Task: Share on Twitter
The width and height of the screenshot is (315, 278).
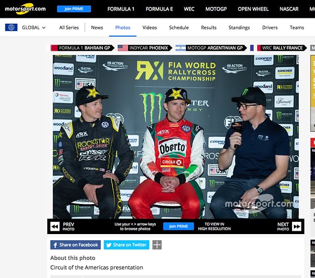Action: click(x=126, y=245)
